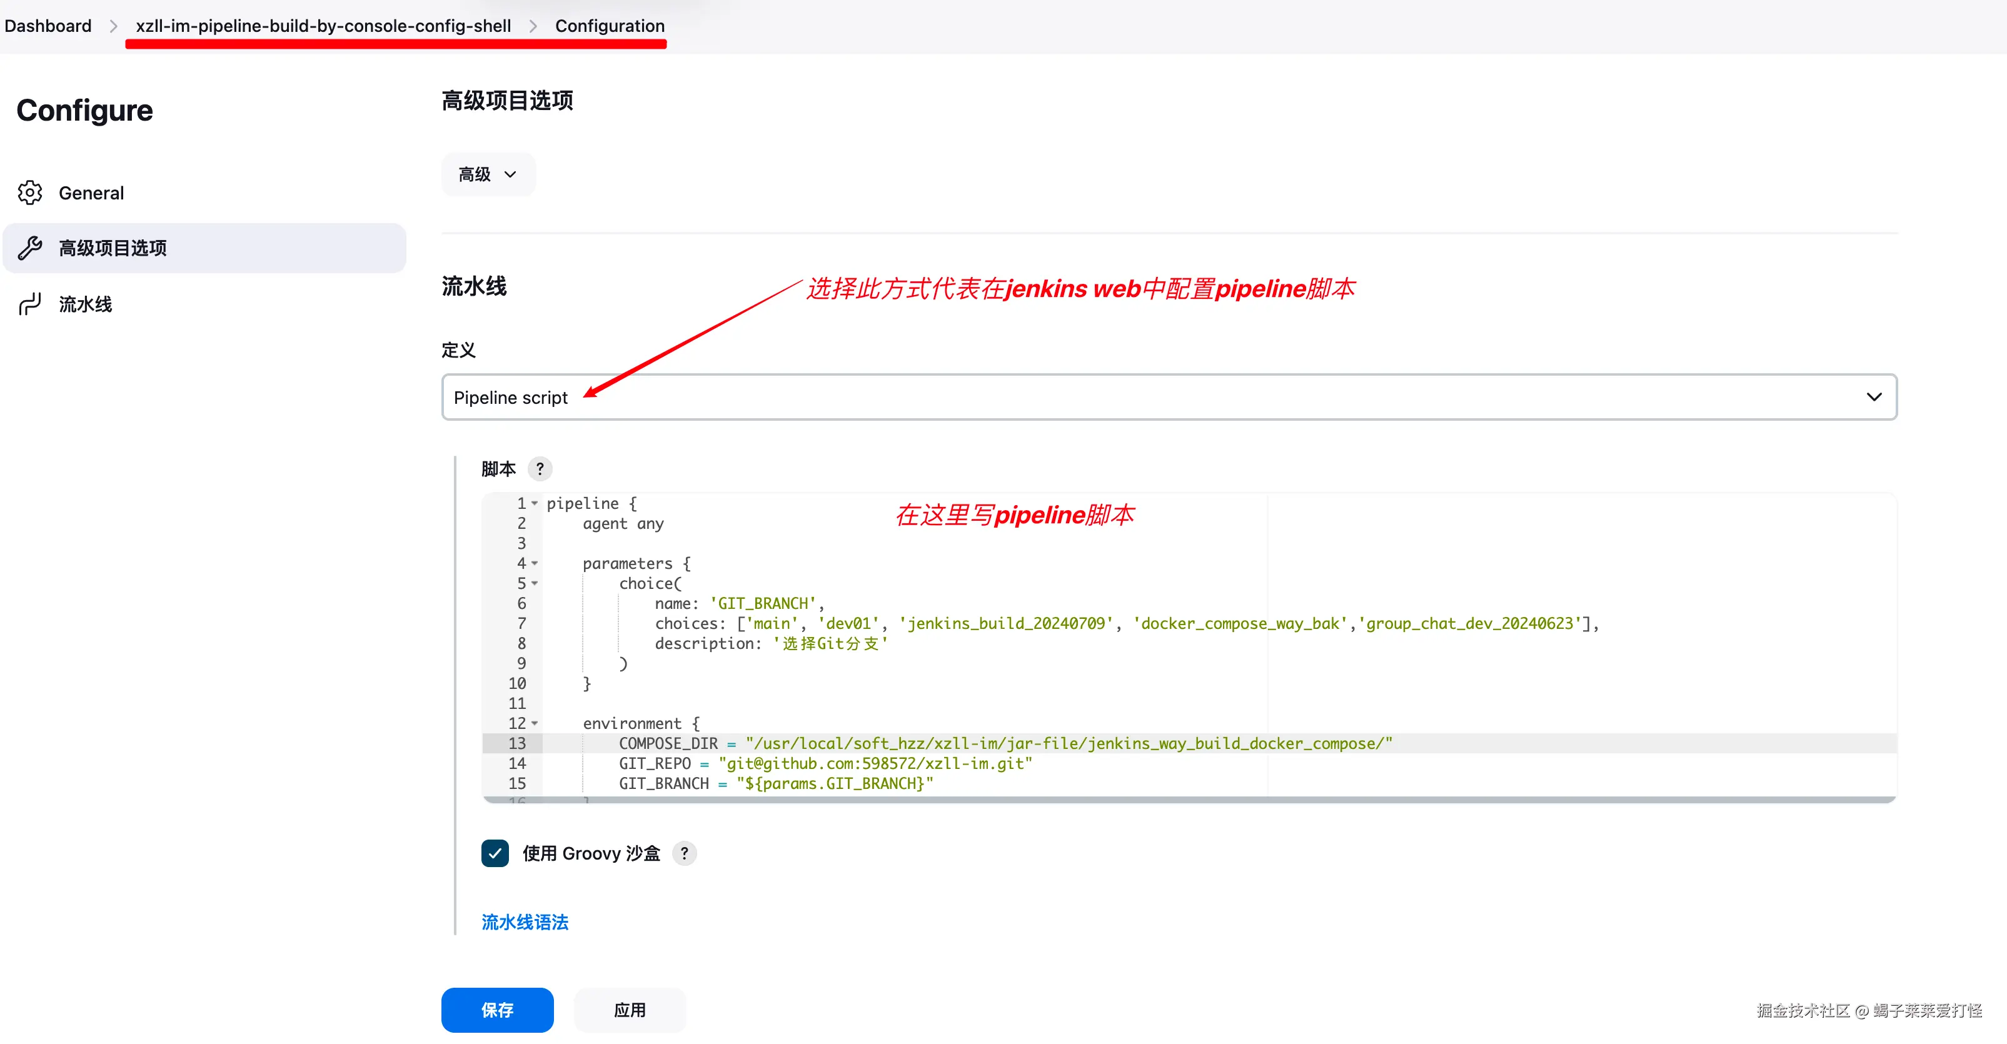Fold the parameters block at line 4
Viewport: 2007px width, 1044px height.
pos(535,563)
